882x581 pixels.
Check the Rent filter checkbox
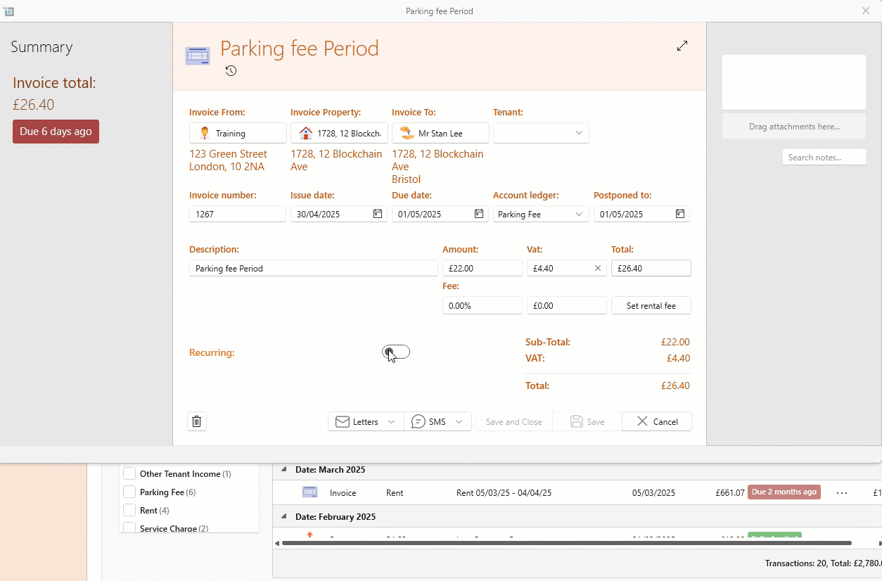[129, 510]
